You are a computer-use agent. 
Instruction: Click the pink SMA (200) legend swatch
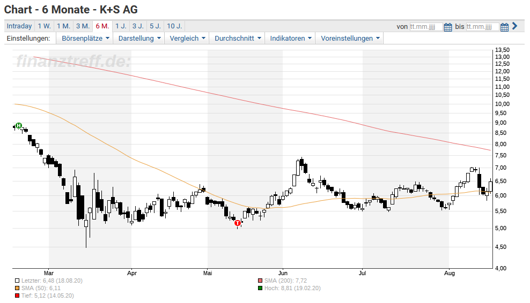pyautogui.click(x=260, y=281)
